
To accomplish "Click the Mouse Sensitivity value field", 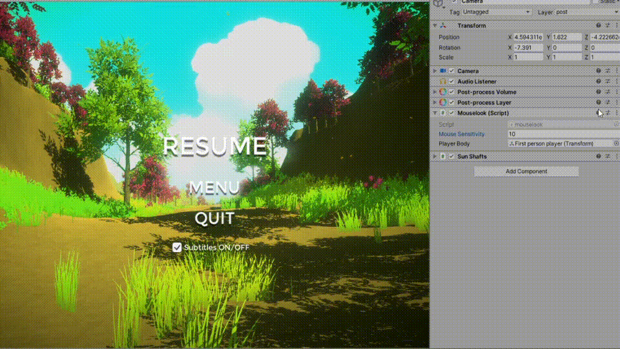I will [x=563, y=134].
